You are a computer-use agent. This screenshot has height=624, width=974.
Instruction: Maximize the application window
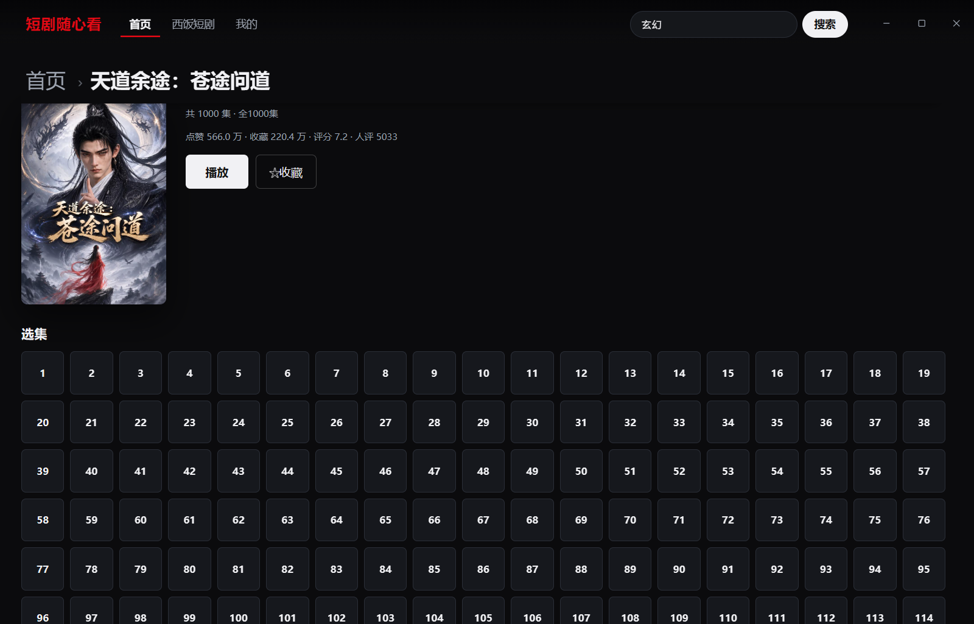922,23
